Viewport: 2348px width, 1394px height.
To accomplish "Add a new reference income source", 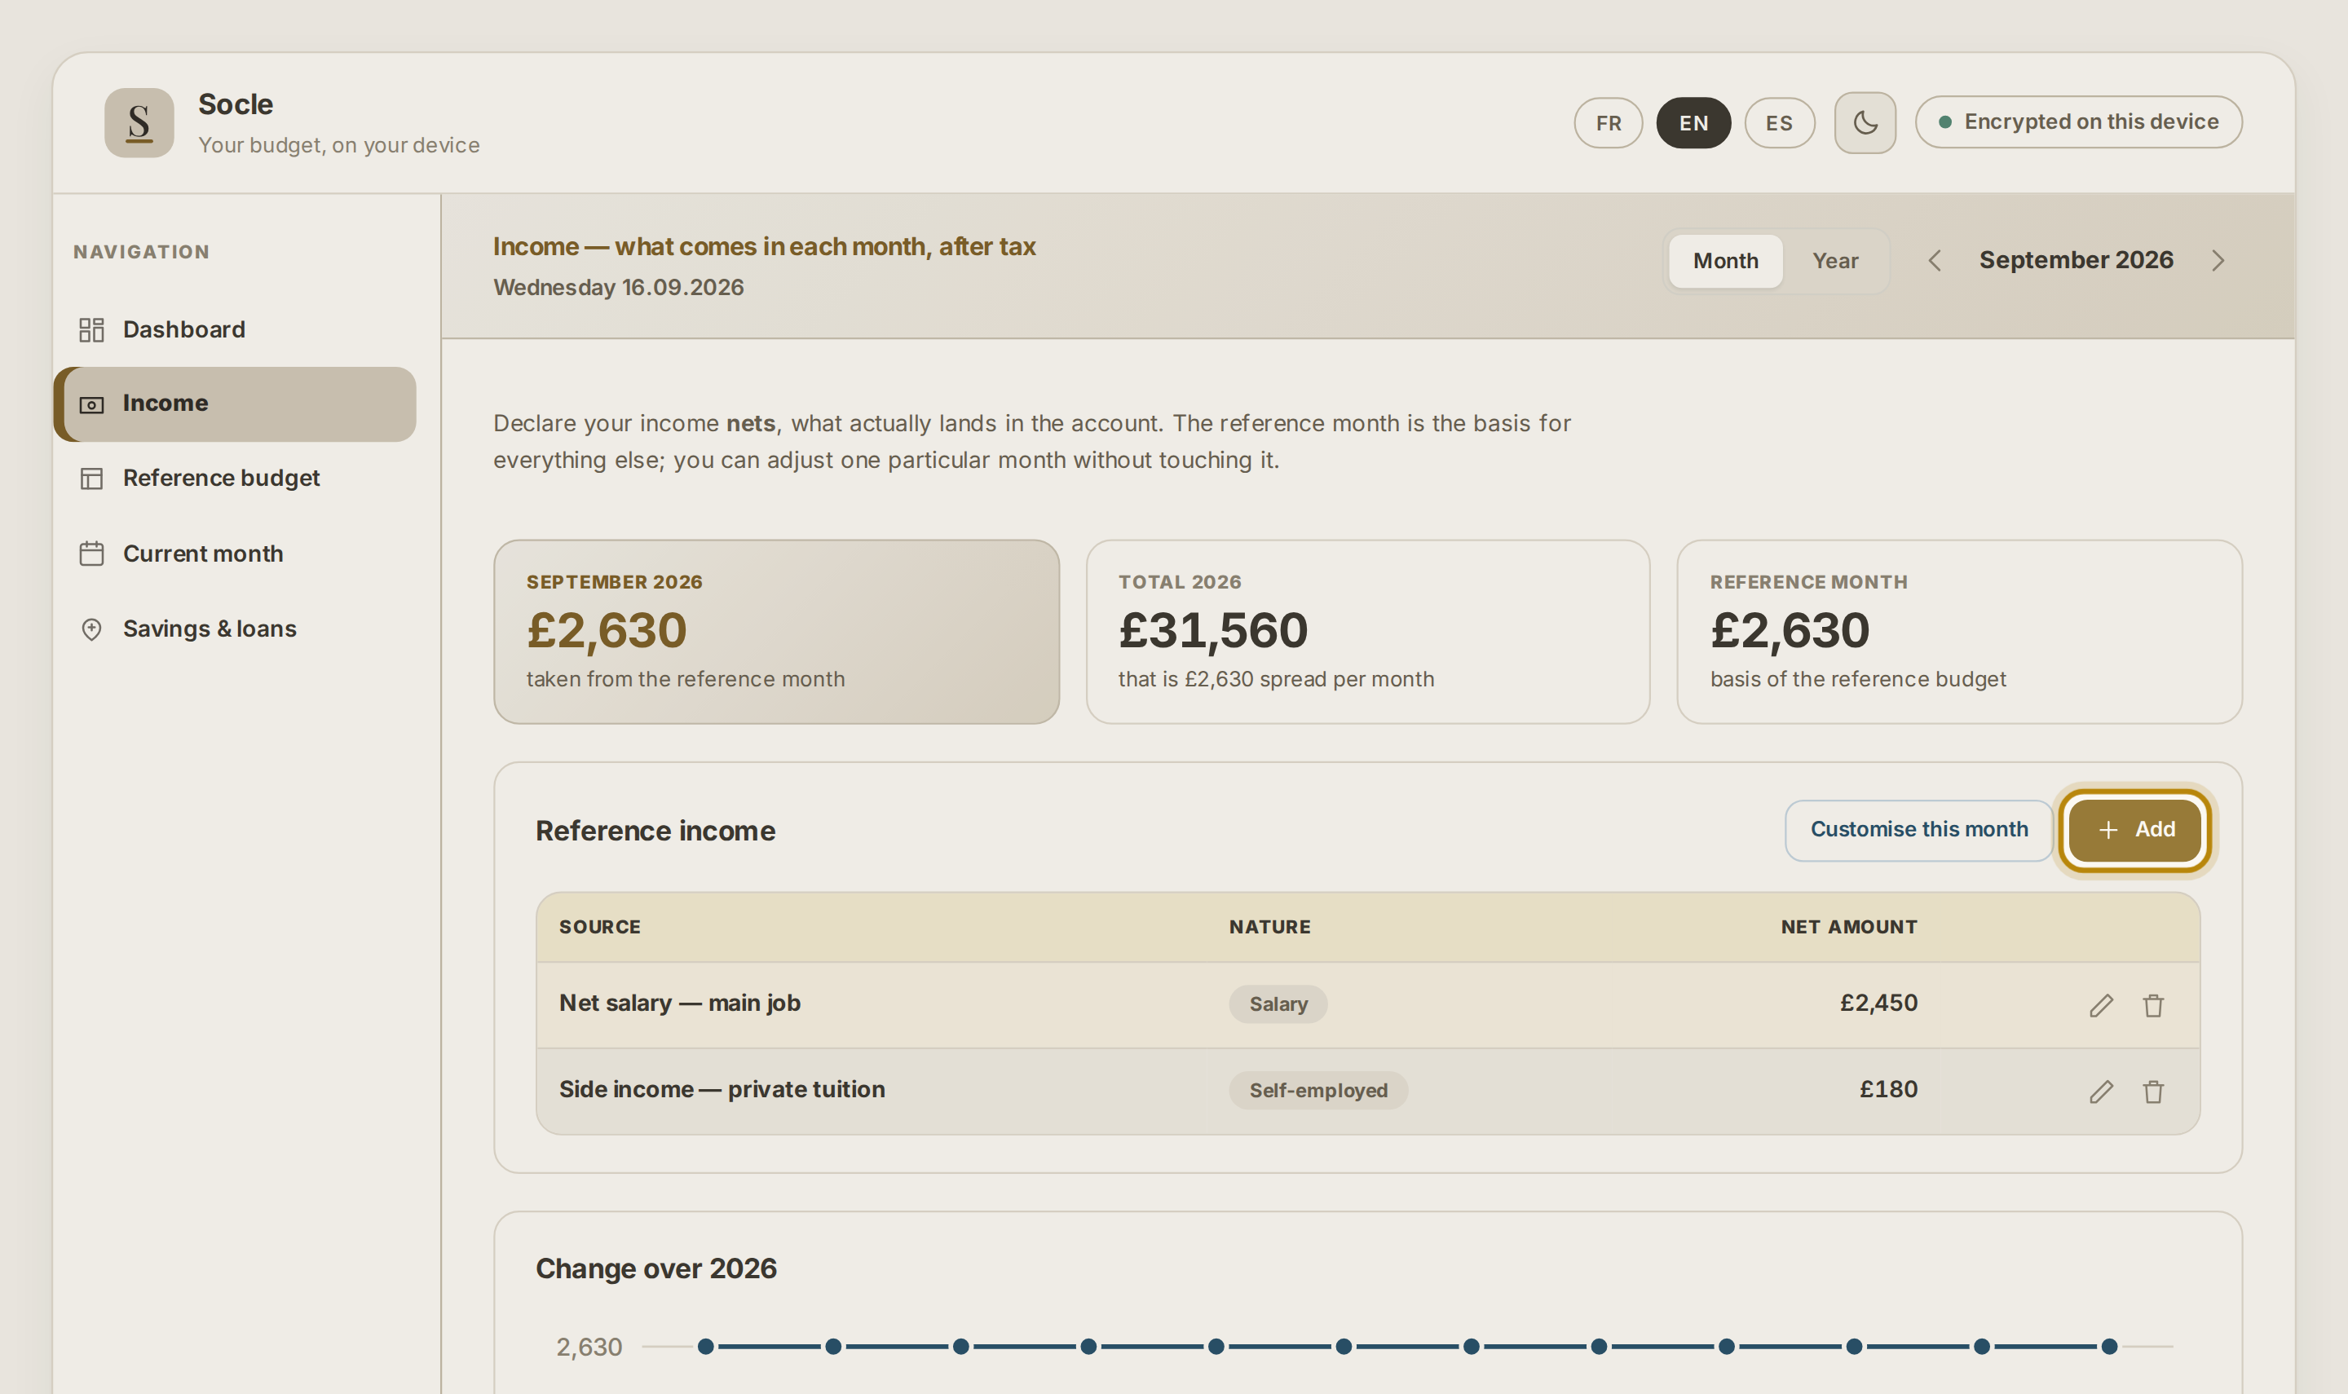I will [x=2134, y=831].
